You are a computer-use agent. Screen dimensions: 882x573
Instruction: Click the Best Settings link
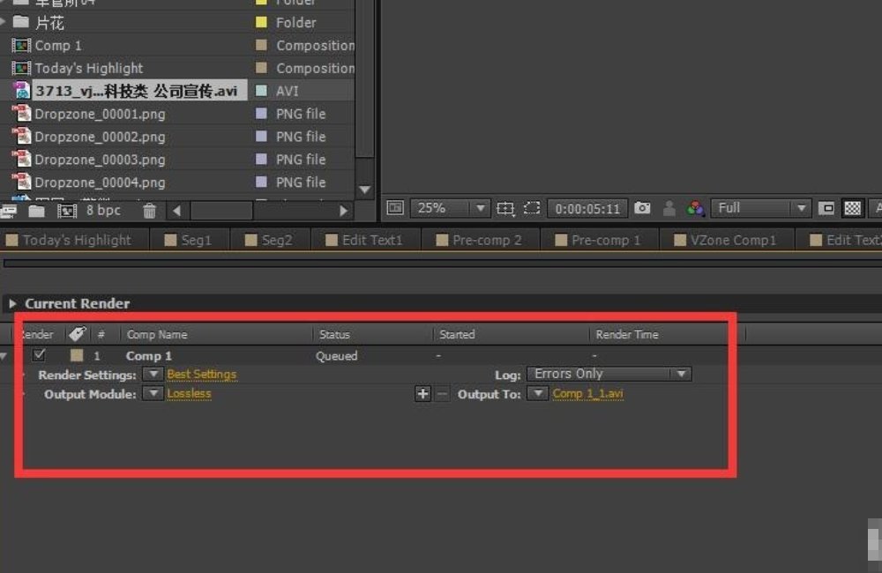pos(201,374)
